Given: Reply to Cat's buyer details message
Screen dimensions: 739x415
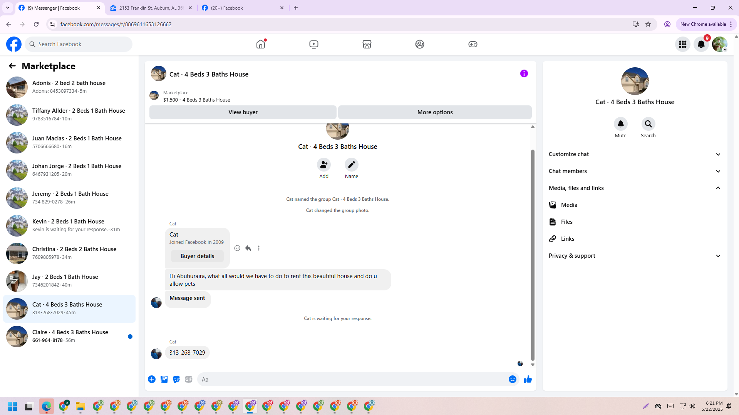Looking at the screenshot, I should (248, 248).
